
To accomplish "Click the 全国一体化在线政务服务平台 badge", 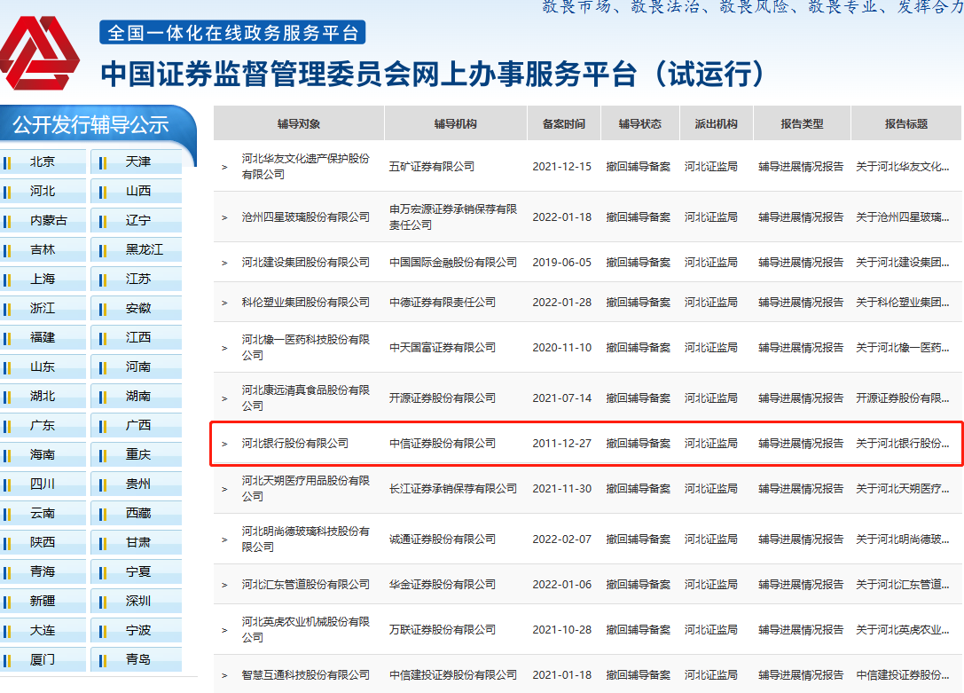I will [232, 33].
